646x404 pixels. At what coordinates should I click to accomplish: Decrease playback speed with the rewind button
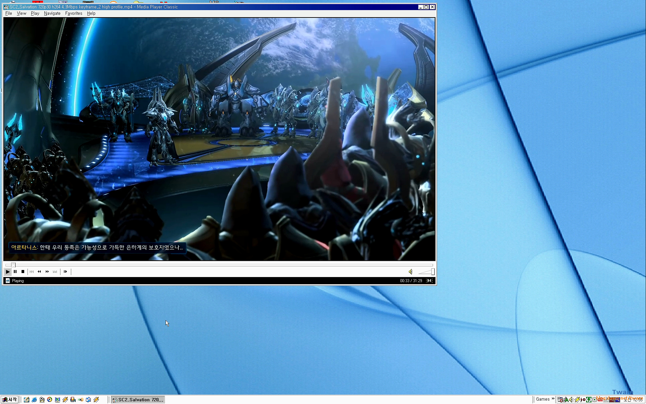tap(39, 272)
